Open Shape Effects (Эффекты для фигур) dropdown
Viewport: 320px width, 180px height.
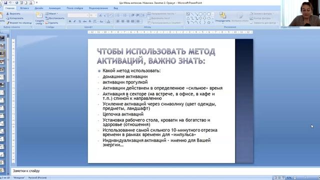[264, 23]
